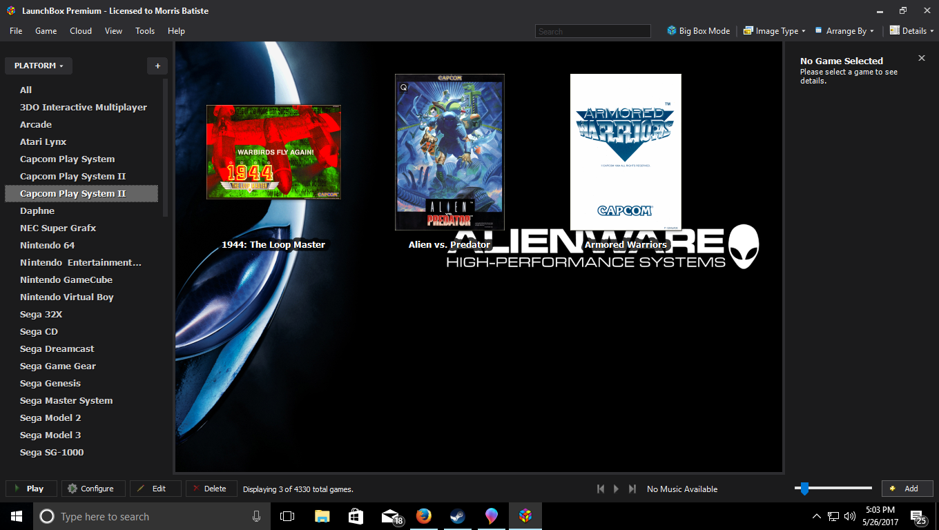Open Firefox from the taskbar
The image size is (939, 530).
[x=423, y=516]
